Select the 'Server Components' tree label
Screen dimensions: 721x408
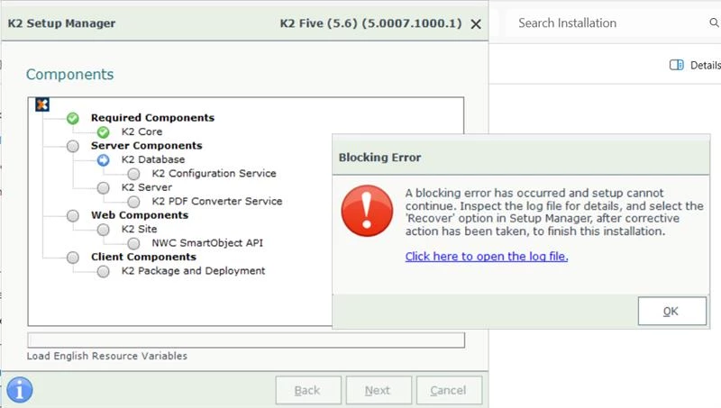pyautogui.click(x=146, y=146)
